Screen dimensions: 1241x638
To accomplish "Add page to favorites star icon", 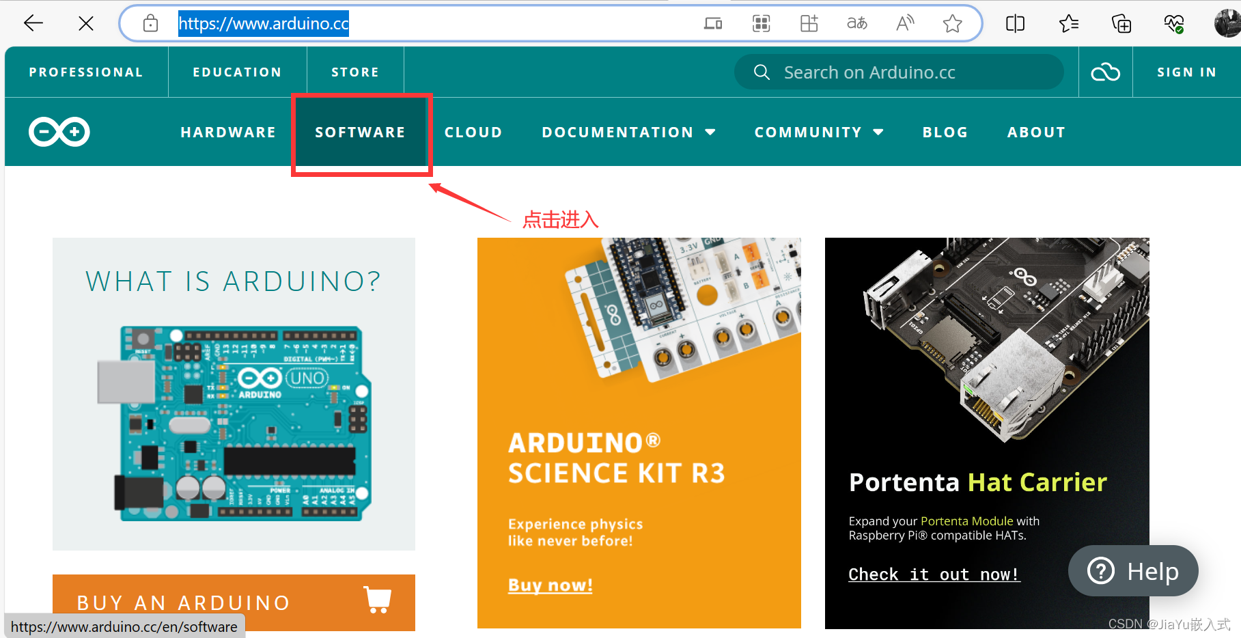I will click(952, 23).
